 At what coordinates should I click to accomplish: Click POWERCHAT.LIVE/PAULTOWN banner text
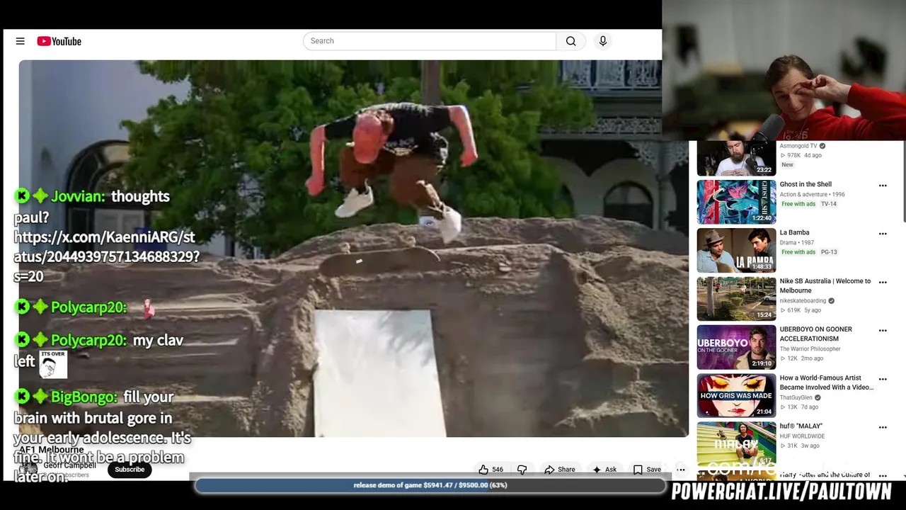[781, 492]
